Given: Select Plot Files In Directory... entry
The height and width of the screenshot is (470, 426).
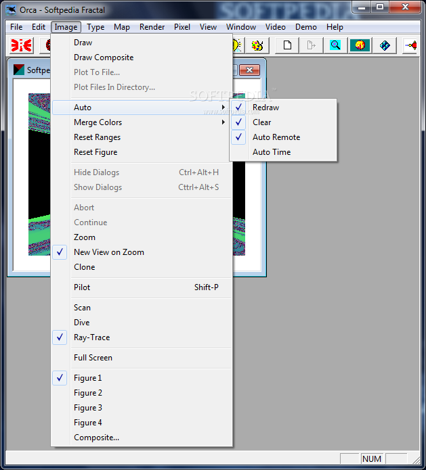Looking at the screenshot, I should (x=142, y=87).
